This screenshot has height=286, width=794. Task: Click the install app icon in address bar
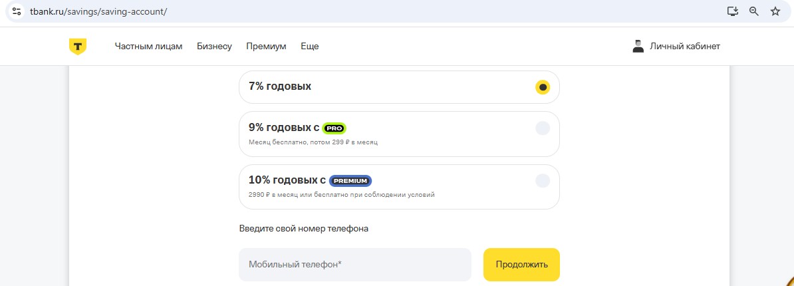733,11
